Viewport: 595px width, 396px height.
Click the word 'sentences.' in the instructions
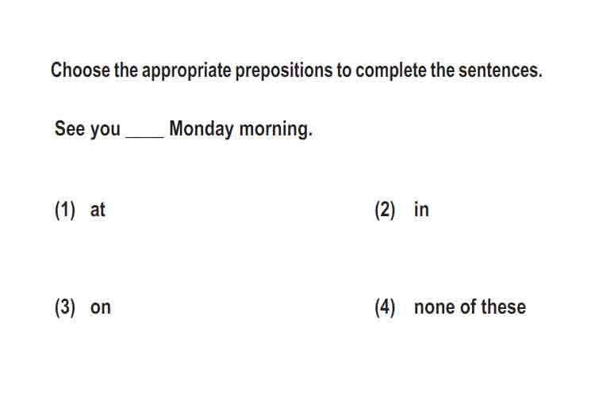[500, 70]
